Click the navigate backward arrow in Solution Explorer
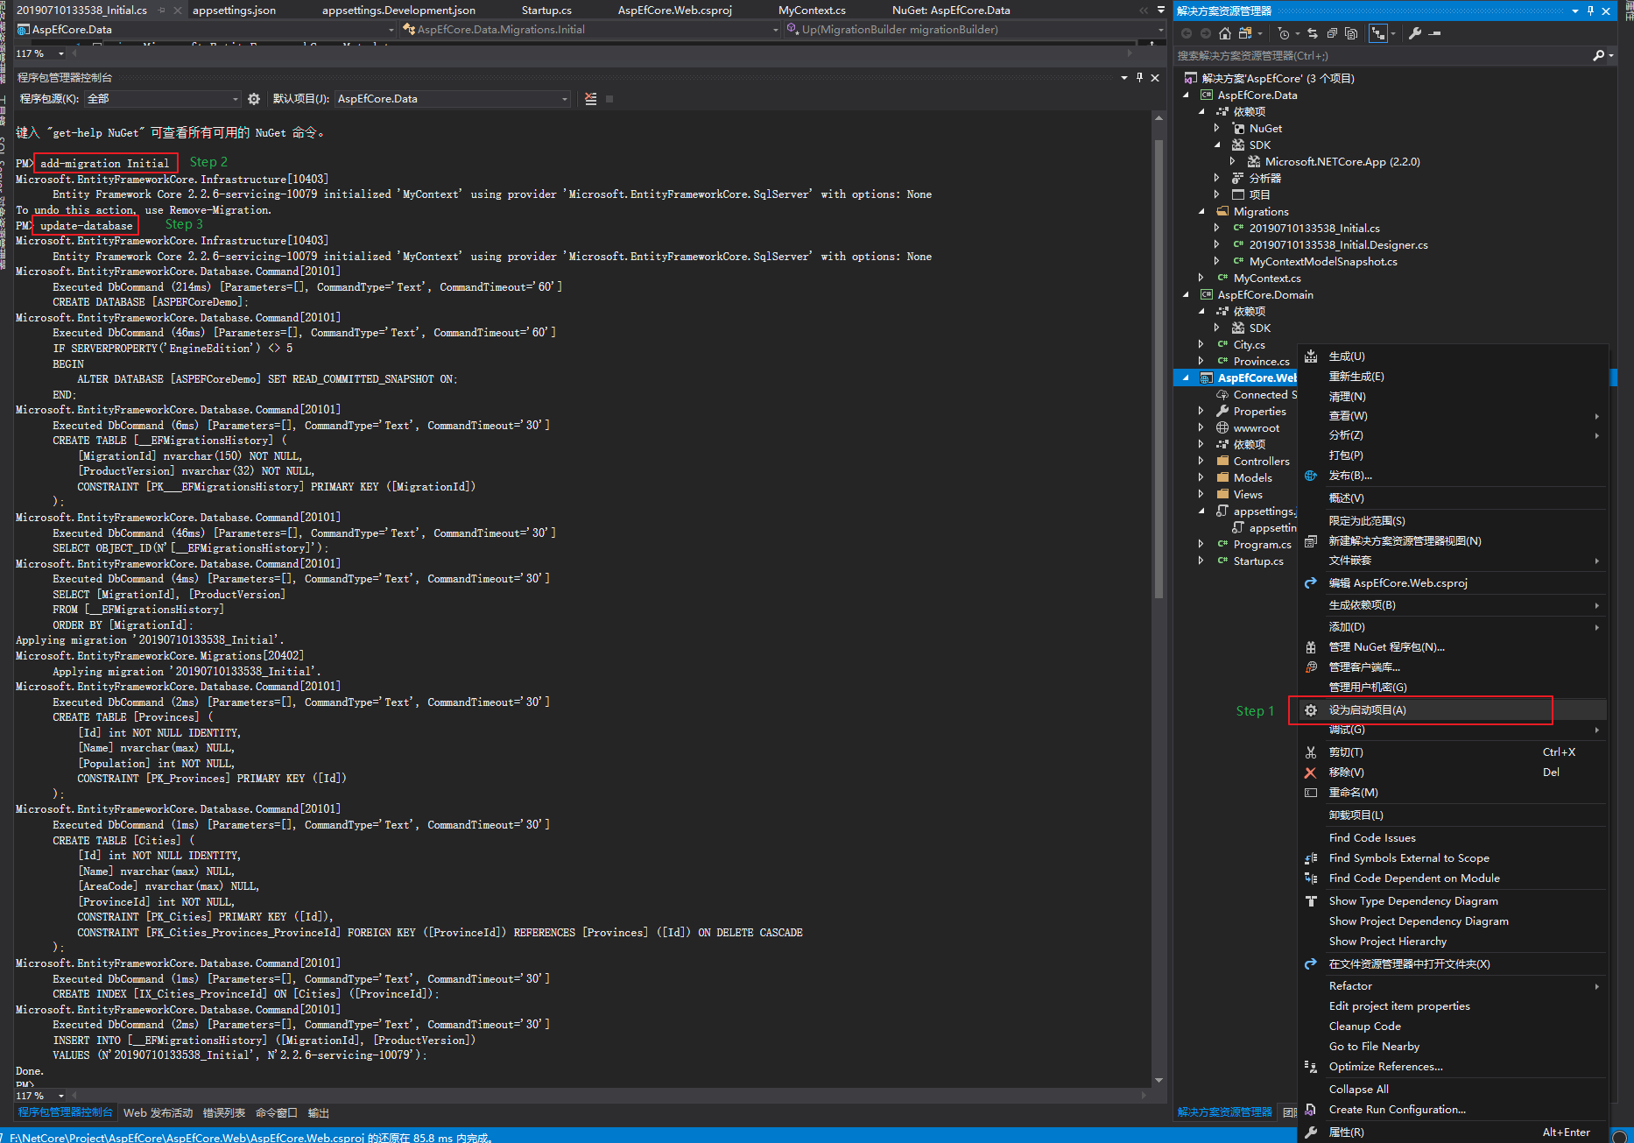 [1187, 33]
